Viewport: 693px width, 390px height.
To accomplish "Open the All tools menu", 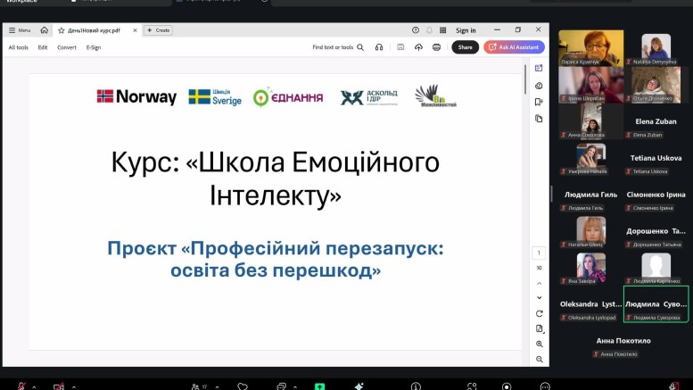I will 19,47.
